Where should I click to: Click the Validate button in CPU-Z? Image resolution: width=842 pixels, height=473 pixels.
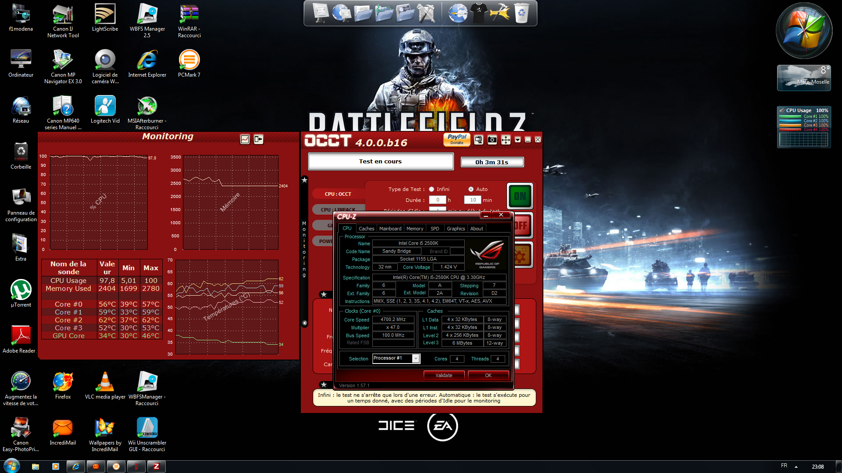(443, 375)
